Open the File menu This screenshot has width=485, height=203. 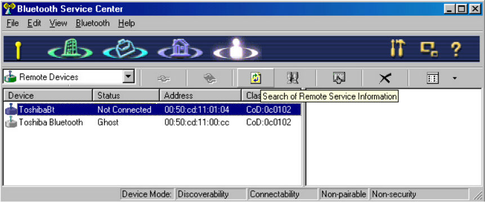click(x=12, y=23)
